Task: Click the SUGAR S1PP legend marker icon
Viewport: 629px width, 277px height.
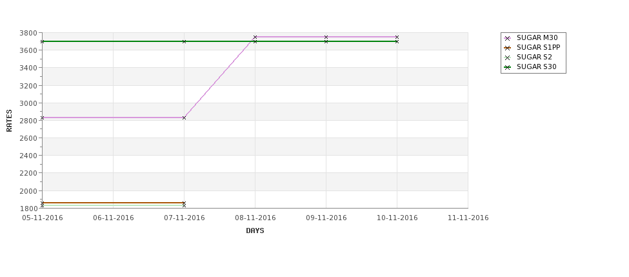Action: click(x=507, y=48)
